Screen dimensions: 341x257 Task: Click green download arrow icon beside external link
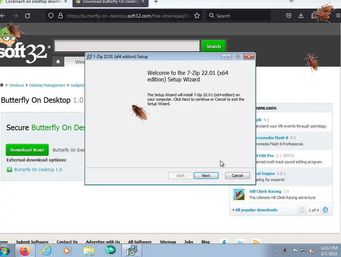[9, 170]
